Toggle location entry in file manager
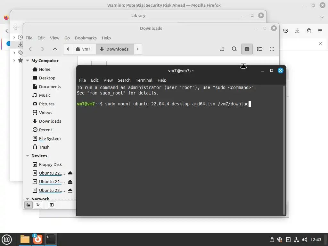The image size is (328, 246). [x=222, y=49]
